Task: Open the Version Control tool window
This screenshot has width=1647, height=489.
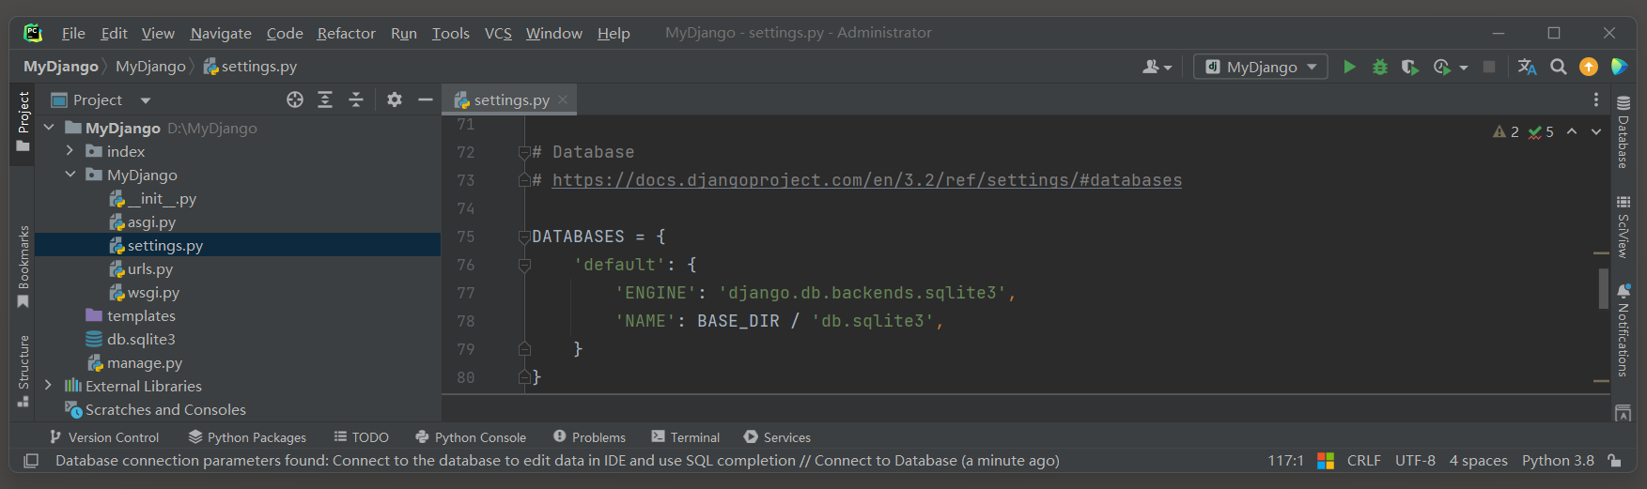Action: [104, 437]
